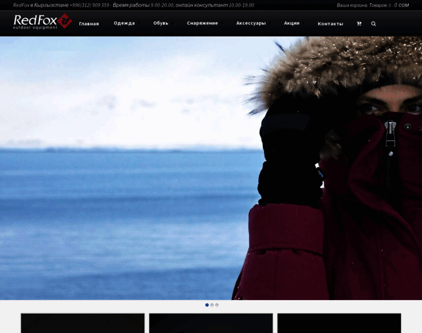Click the Ваша корзина cart summary
Screen dimensions: 422x333
pos(373,5)
